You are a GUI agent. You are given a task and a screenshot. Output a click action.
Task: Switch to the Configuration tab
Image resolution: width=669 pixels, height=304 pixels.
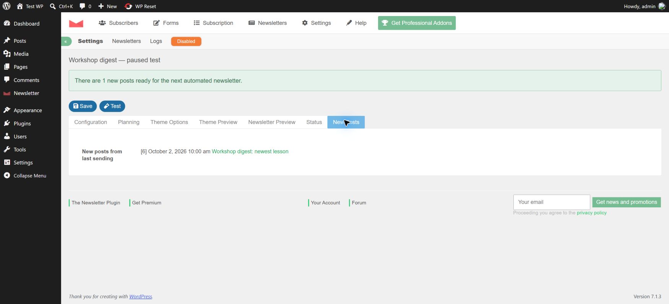[x=91, y=122]
